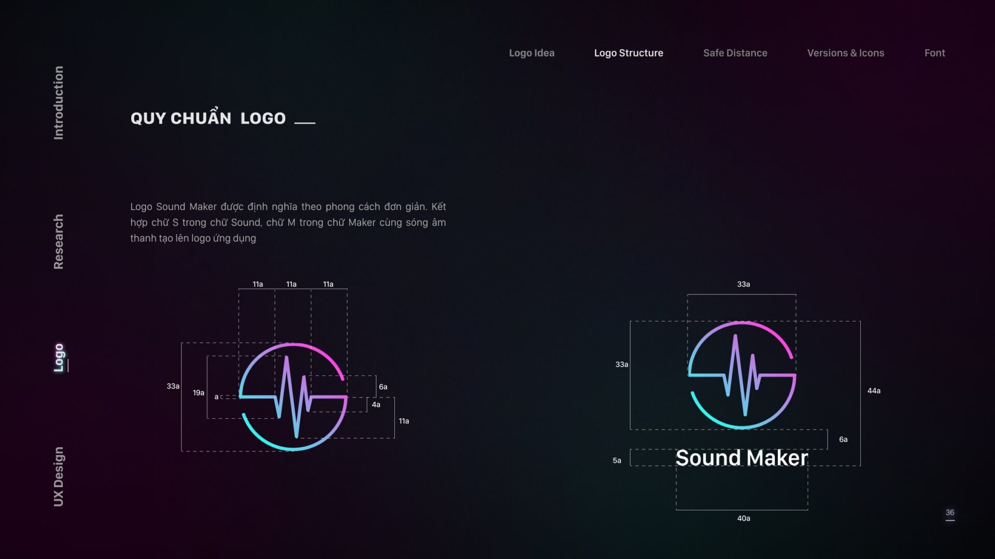Click the Vietnamese logo description paragraph
Screen dimensions: 995x559
(x=288, y=222)
